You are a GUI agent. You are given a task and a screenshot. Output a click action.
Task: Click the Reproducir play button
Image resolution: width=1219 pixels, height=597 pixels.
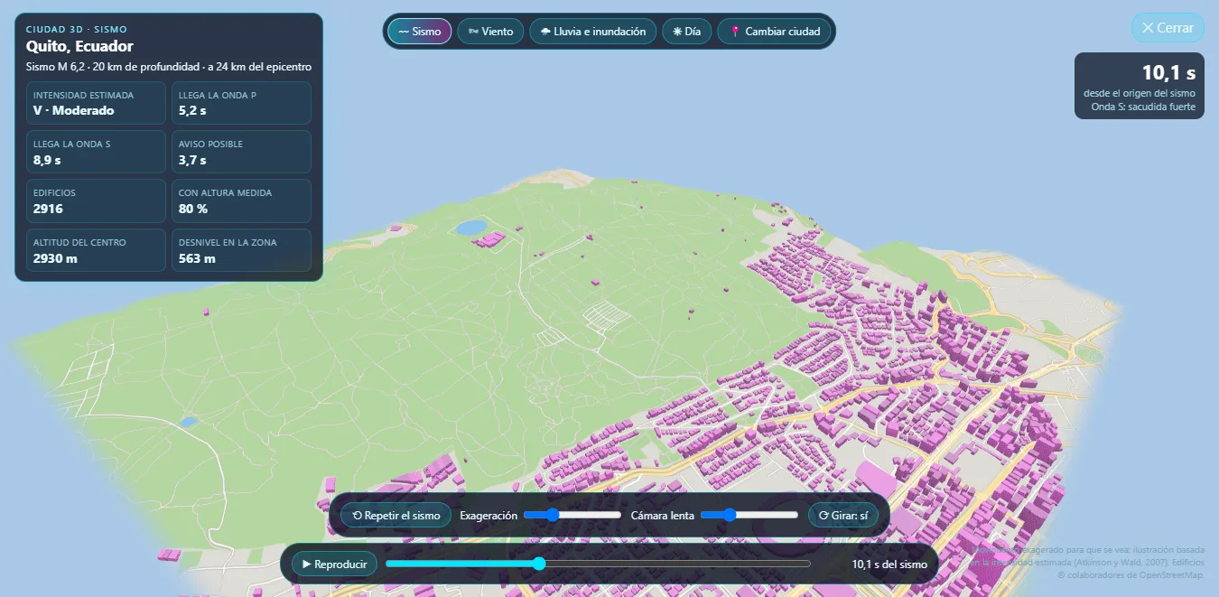334,564
